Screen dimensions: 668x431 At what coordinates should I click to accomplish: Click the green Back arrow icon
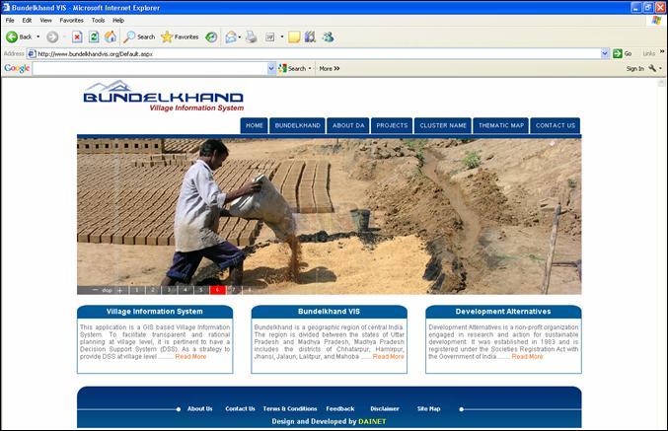pyautogui.click(x=12, y=37)
